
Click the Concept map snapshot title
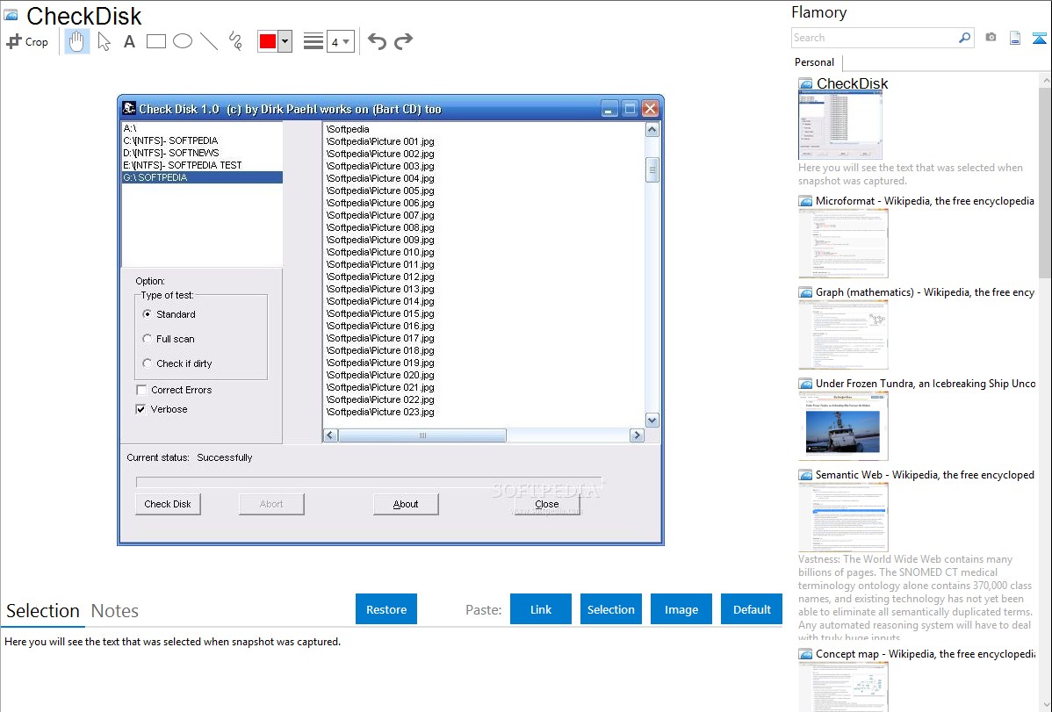point(926,653)
